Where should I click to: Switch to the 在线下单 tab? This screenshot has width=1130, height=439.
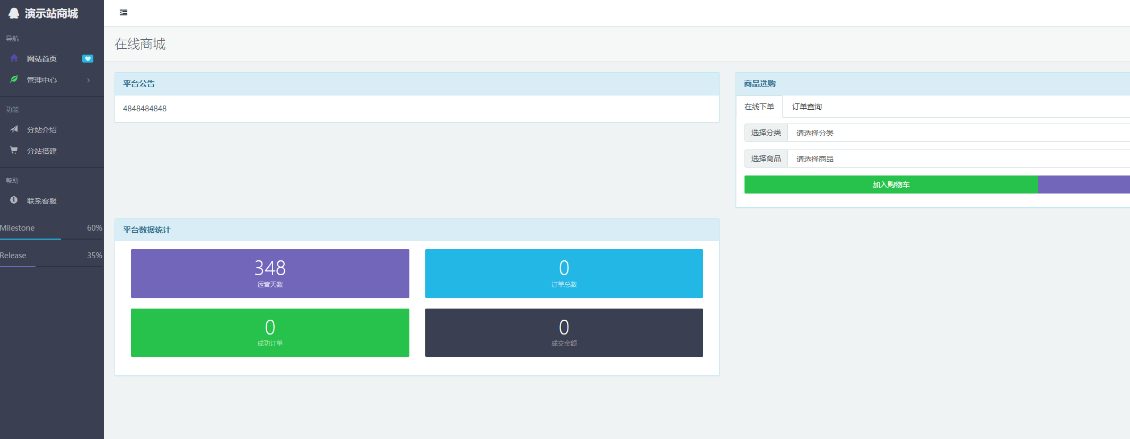pyautogui.click(x=759, y=107)
